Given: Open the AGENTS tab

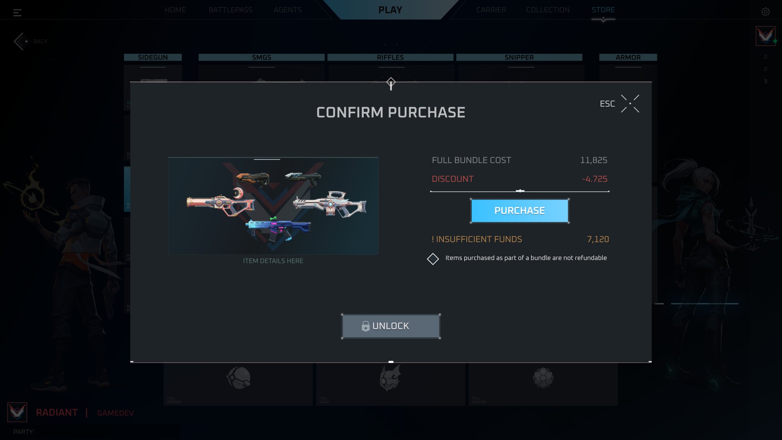Looking at the screenshot, I should [x=288, y=10].
